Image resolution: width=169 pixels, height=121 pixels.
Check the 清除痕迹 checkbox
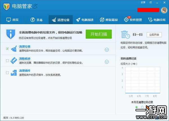tap(7, 61)
